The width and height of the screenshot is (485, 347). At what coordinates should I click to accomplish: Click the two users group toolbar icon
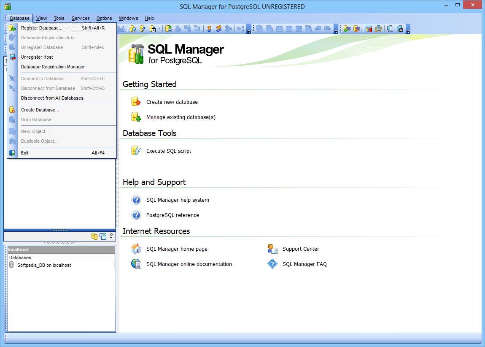(x=219, y=29)
